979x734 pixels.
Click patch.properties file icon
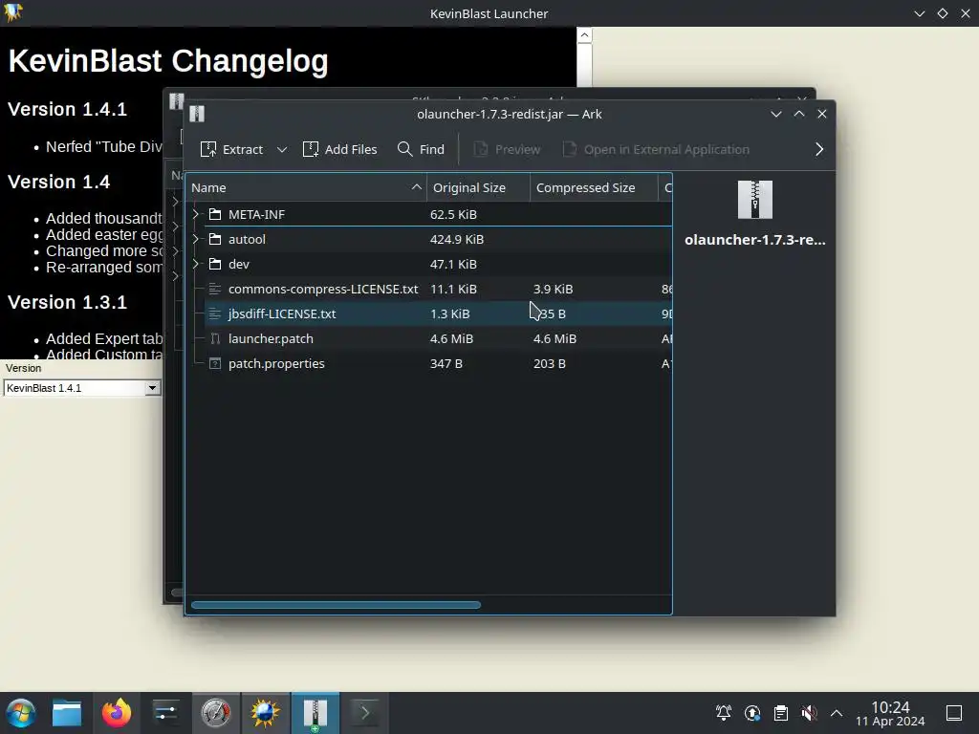click(x=215, y=364)
